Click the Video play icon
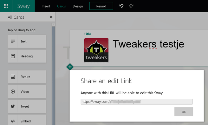 (13, 91)
